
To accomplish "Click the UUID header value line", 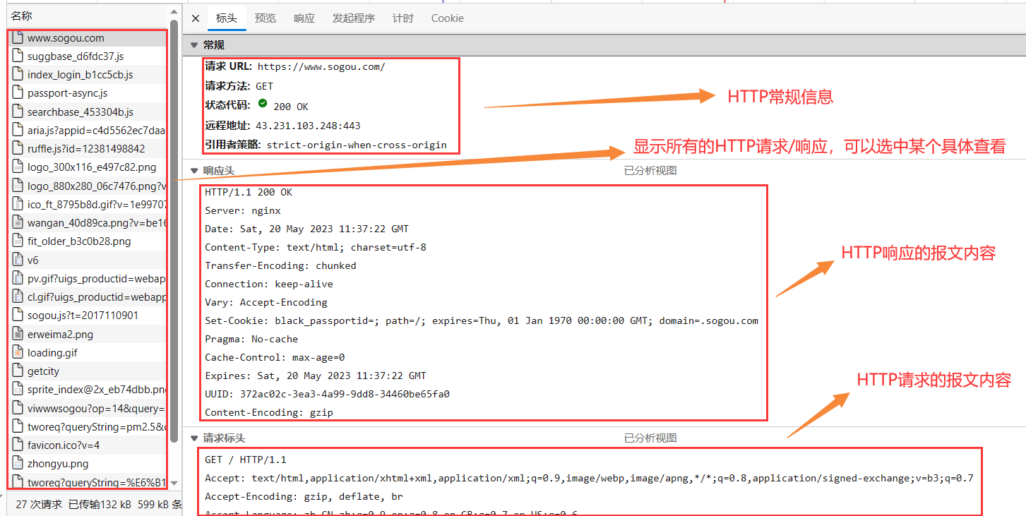I will 327,394.
